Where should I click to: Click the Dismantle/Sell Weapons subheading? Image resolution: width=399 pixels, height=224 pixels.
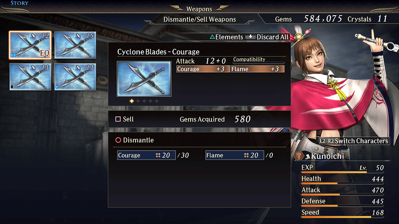(200, 19)
